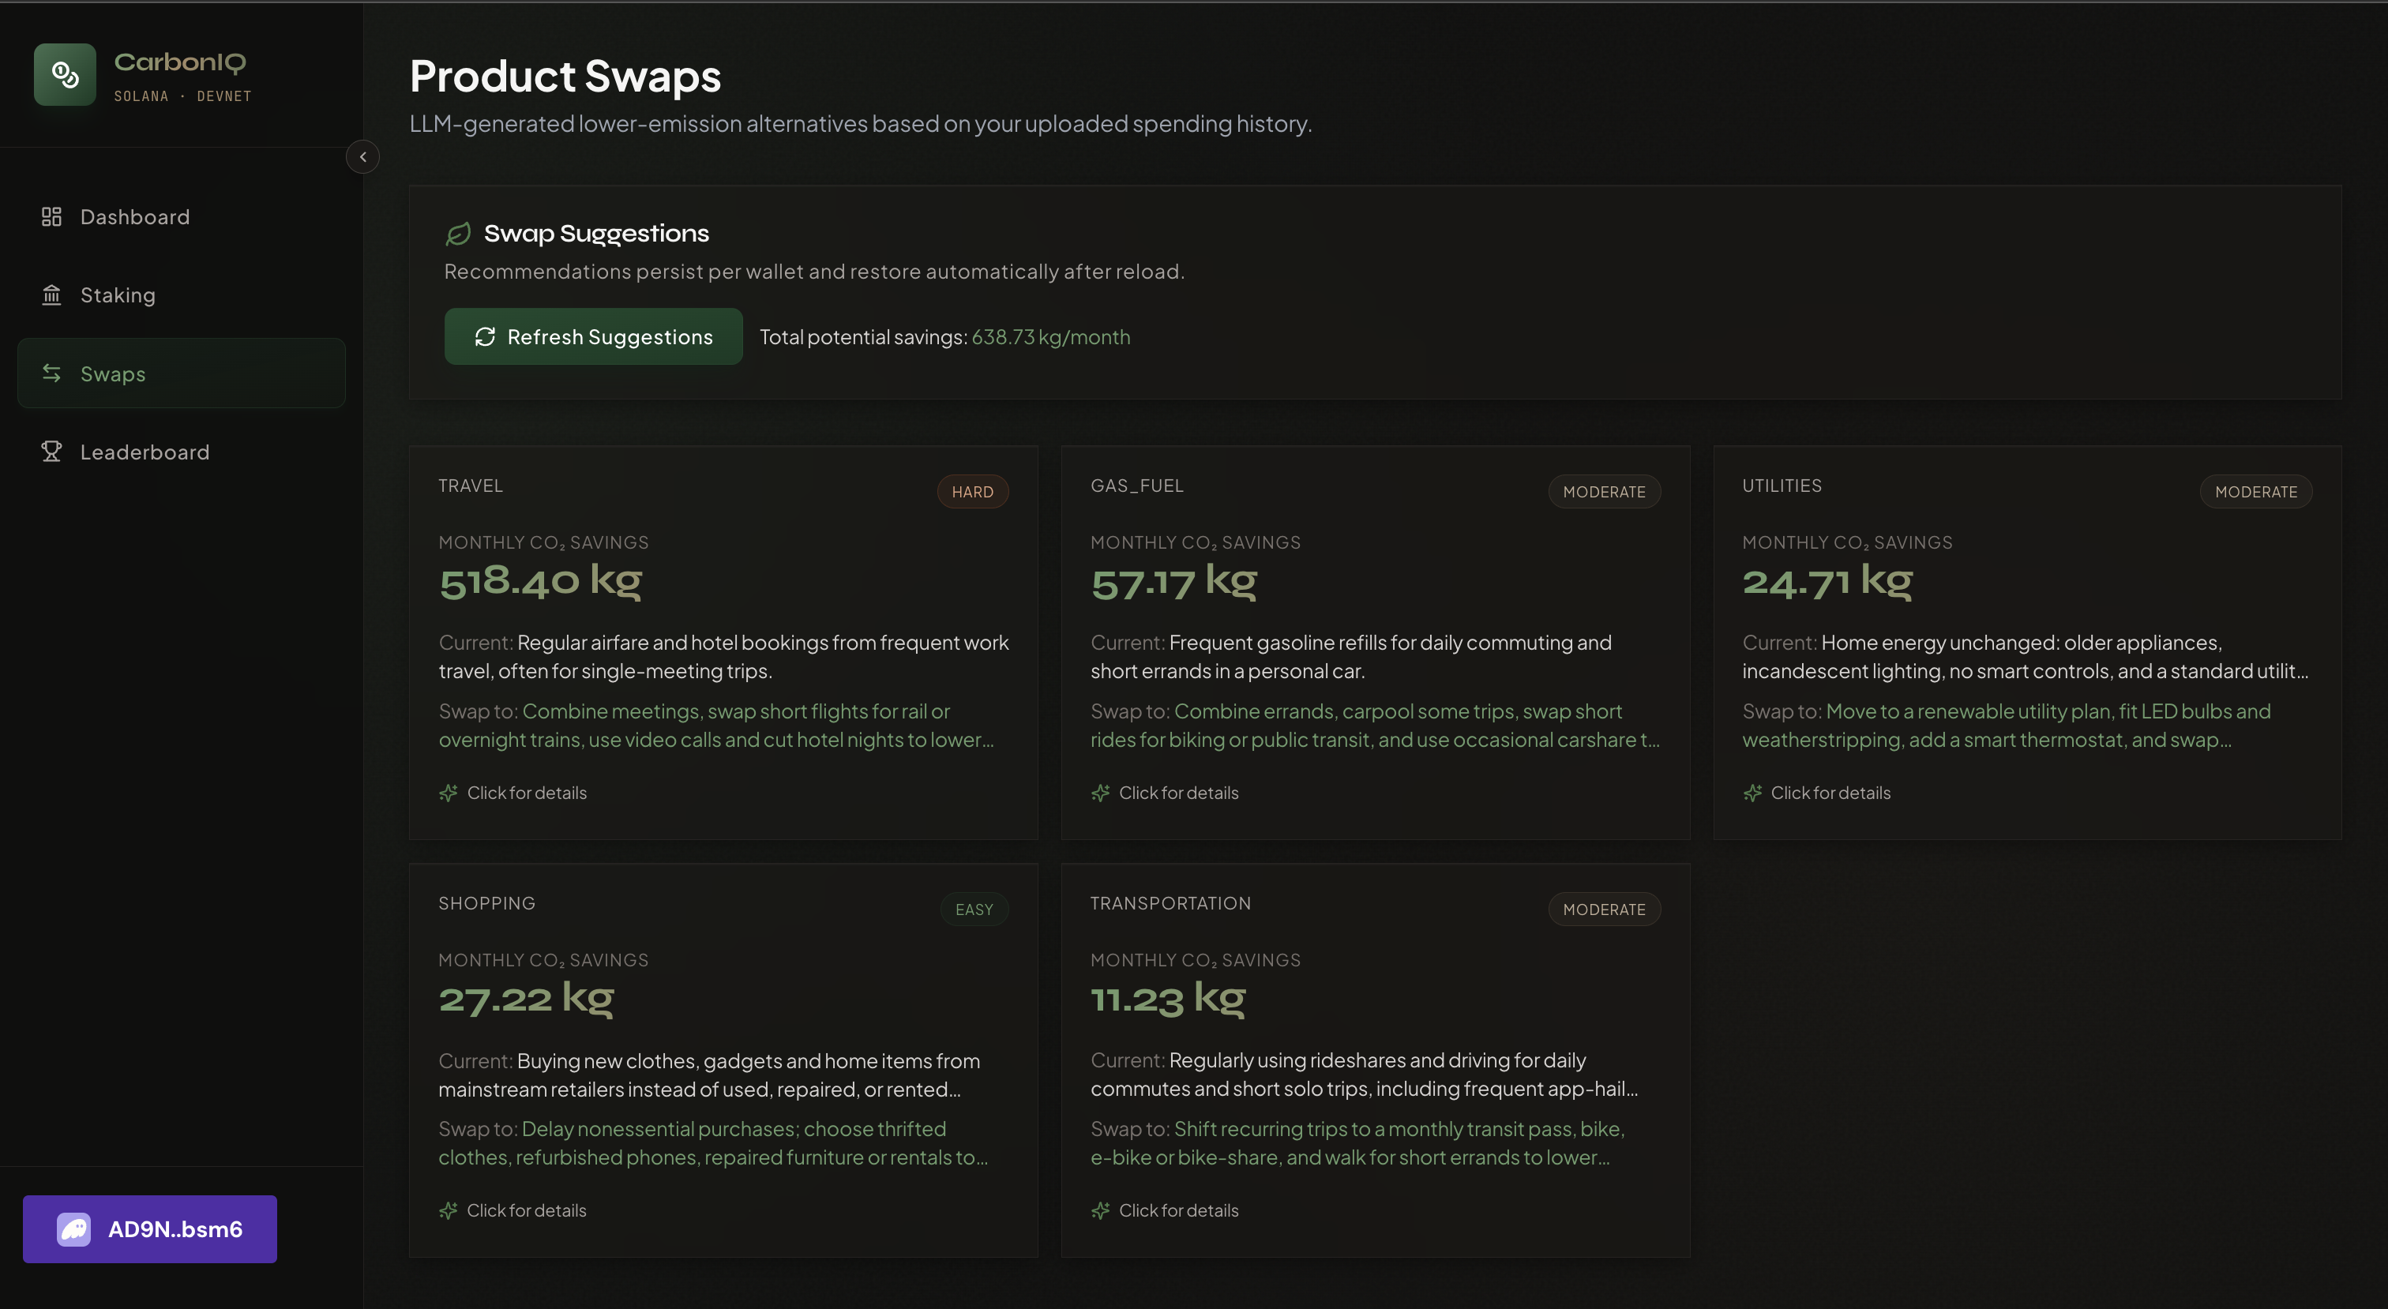Click the Phantom ghost wallet icon

click(x=74, y=1228)
